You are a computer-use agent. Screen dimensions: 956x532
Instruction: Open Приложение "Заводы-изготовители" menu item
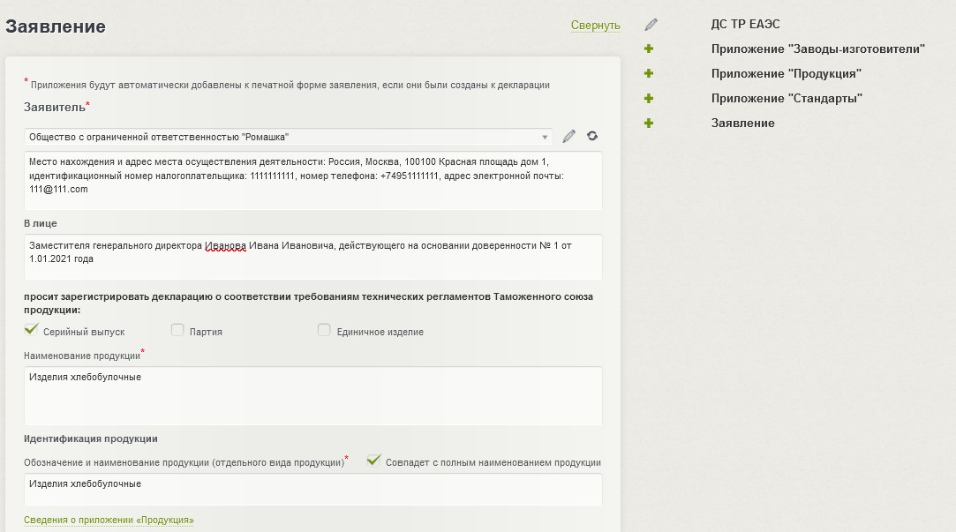[x=817, y=49]
